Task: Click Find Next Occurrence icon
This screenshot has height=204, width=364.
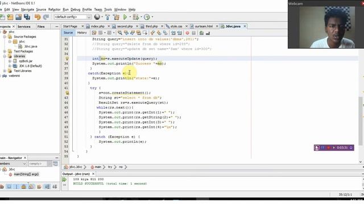Action: coord(133,33)
